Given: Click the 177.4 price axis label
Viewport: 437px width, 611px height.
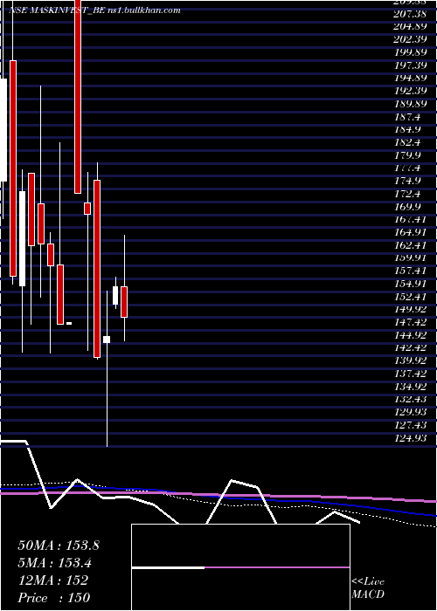Looking at the screenshot, I should point(408,168).
